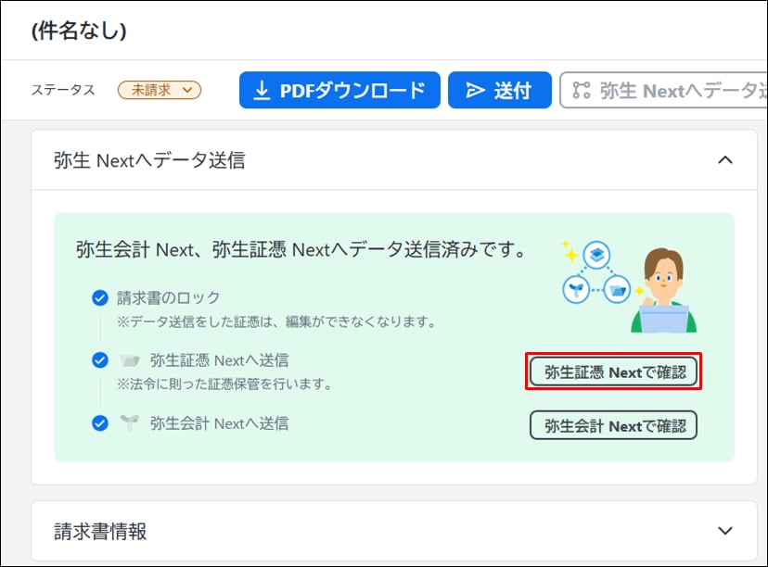Viewport: 768px width, 567px height.
Task: Click checkmark beside 弥生会計 Nextへ送信
Action: pos(100,423)
